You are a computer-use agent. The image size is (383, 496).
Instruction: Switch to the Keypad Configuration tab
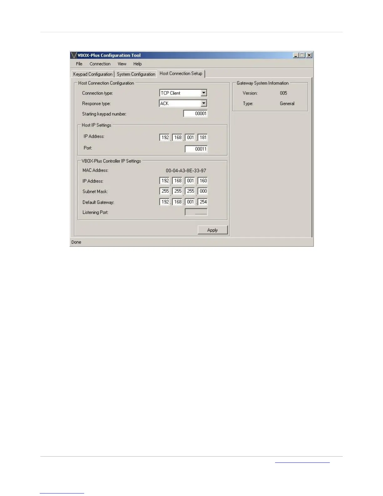point(93,74)
